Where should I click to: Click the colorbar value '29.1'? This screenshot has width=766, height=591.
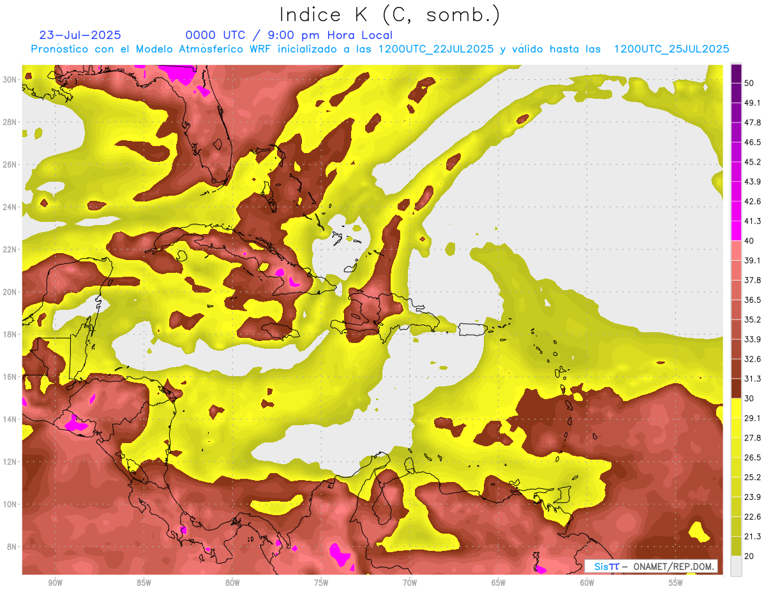tap(752, 418)
